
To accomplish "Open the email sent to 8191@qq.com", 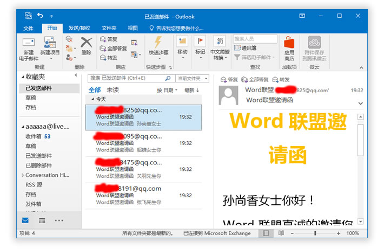I will (x=143, y=195).
